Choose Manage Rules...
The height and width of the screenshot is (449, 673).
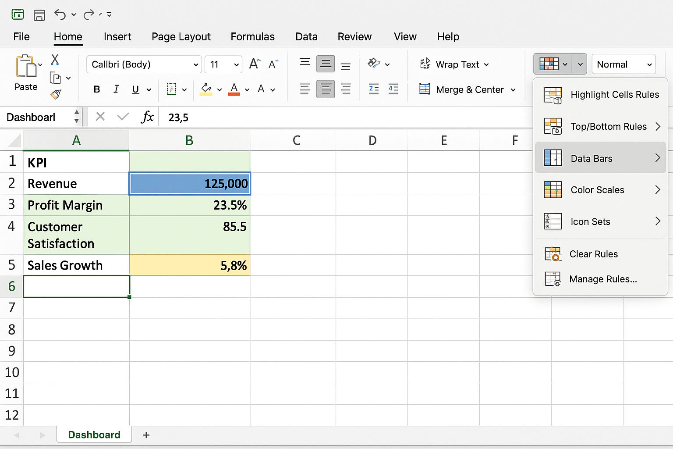(600, 279)
